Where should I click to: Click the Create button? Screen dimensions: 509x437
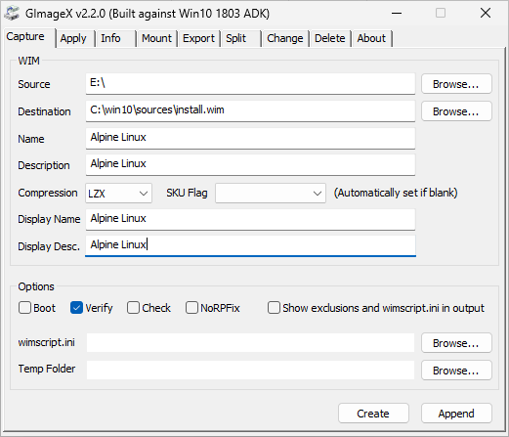(373, 414)
